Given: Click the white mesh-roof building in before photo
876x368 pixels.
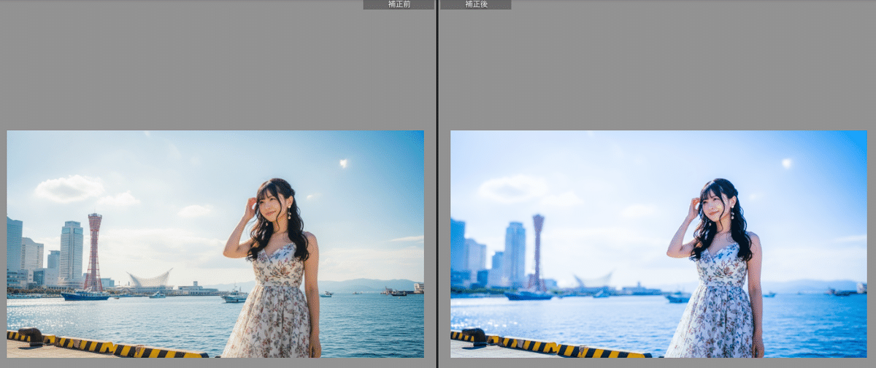Looking at the screenshot, I should pos(150,280).
